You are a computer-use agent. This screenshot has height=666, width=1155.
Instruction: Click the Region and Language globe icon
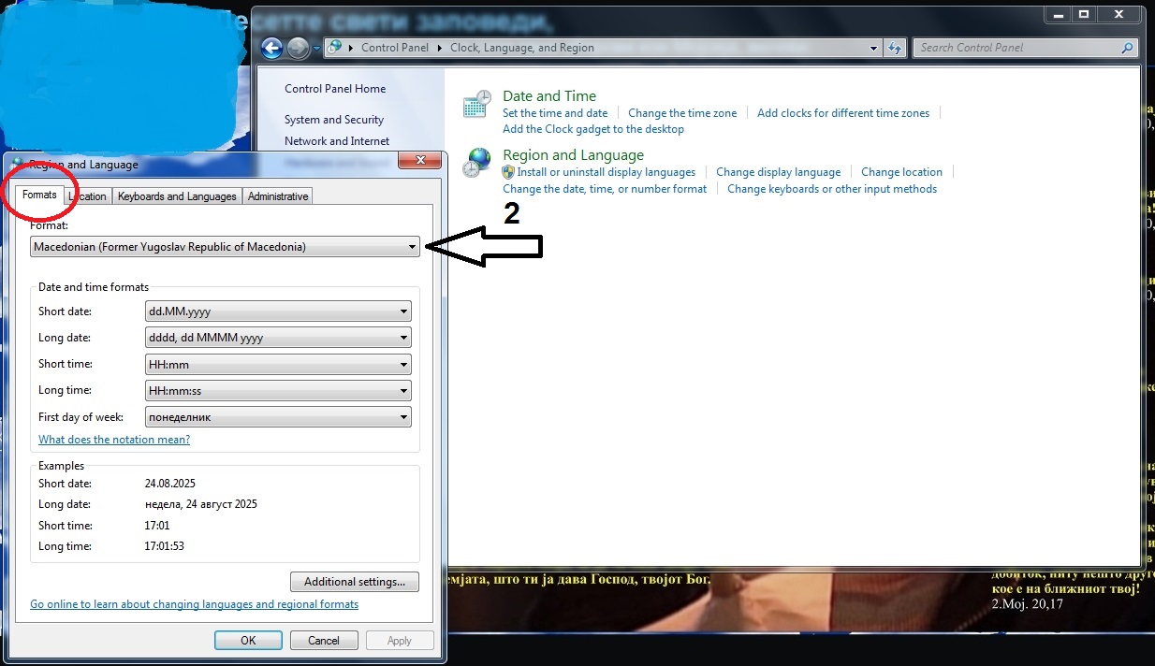coord(477,163)
